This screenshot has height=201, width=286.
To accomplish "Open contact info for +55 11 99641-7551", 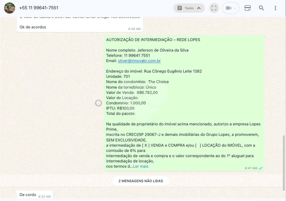I will coord(39,8).
